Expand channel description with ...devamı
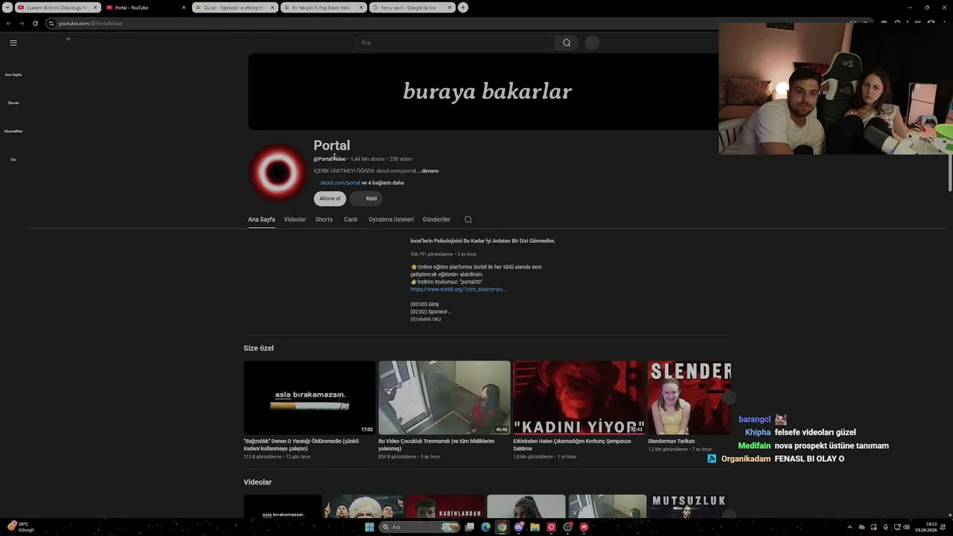Screen dimensions: 953x536 point(428,171)
